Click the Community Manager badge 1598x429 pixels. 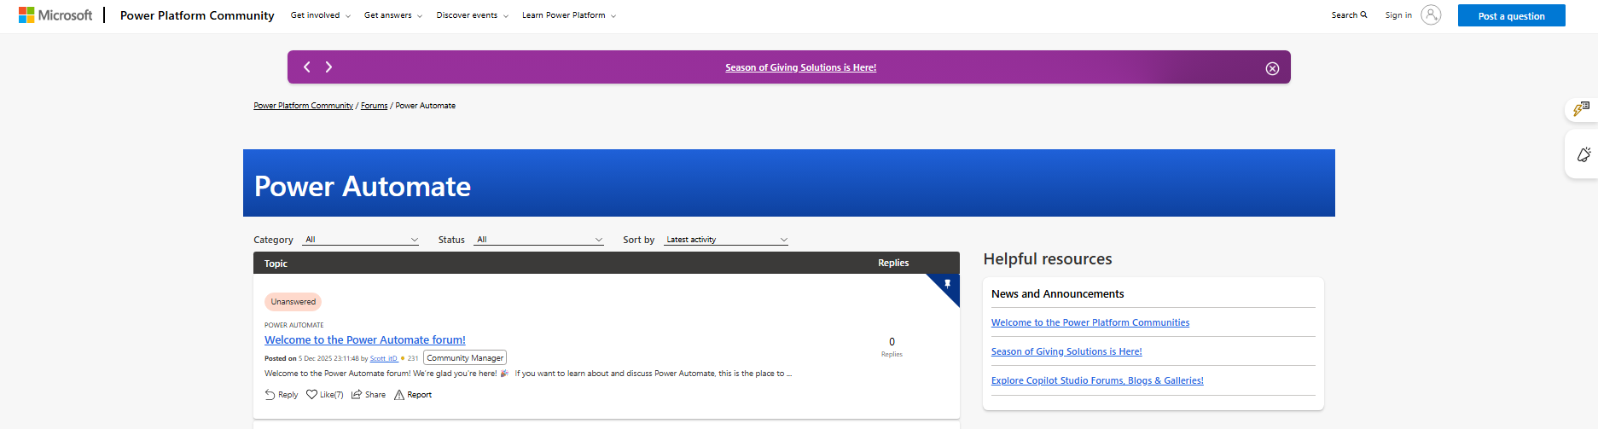(465, 358)
